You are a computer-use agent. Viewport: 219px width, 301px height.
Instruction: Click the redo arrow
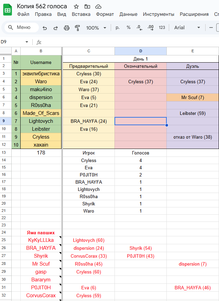coord(55,28)
